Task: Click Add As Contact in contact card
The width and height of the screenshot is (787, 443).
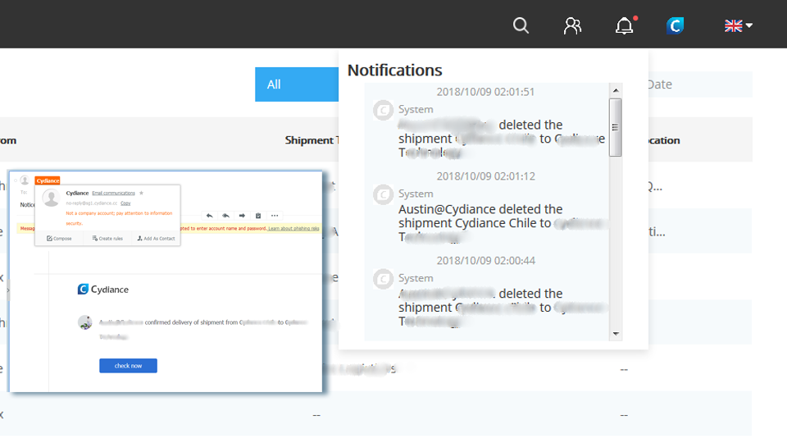Action: [156, 239]
